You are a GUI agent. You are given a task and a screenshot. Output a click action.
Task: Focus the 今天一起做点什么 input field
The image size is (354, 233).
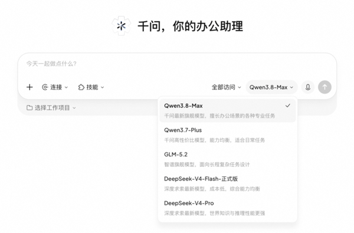click(x=177, y=64)
